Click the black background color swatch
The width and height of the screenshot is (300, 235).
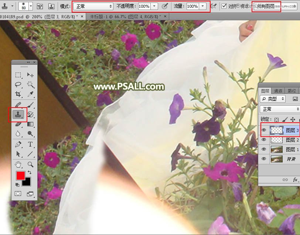point(27,182)
